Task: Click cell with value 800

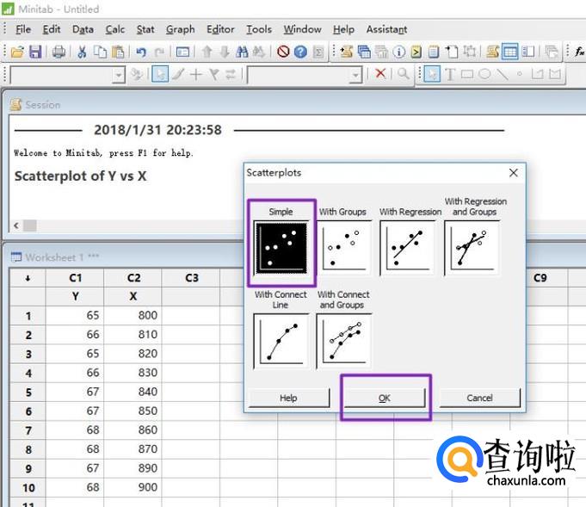Action: pos(133,315)
